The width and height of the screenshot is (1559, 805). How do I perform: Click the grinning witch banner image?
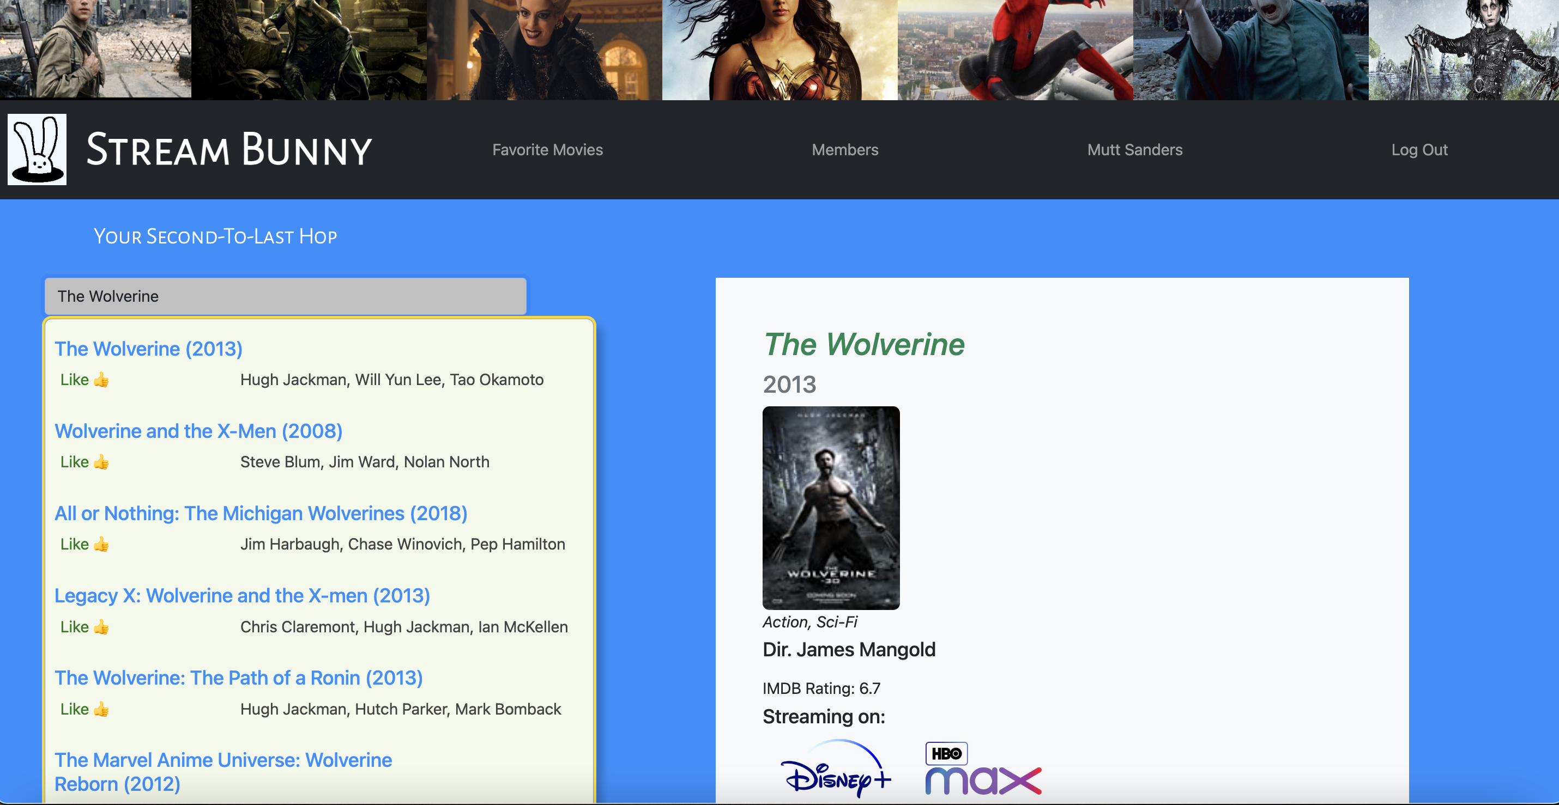[x=544, y=50]
